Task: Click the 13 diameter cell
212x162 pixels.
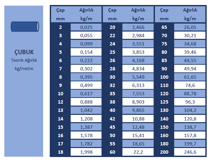Action: [x=60, y=111]
